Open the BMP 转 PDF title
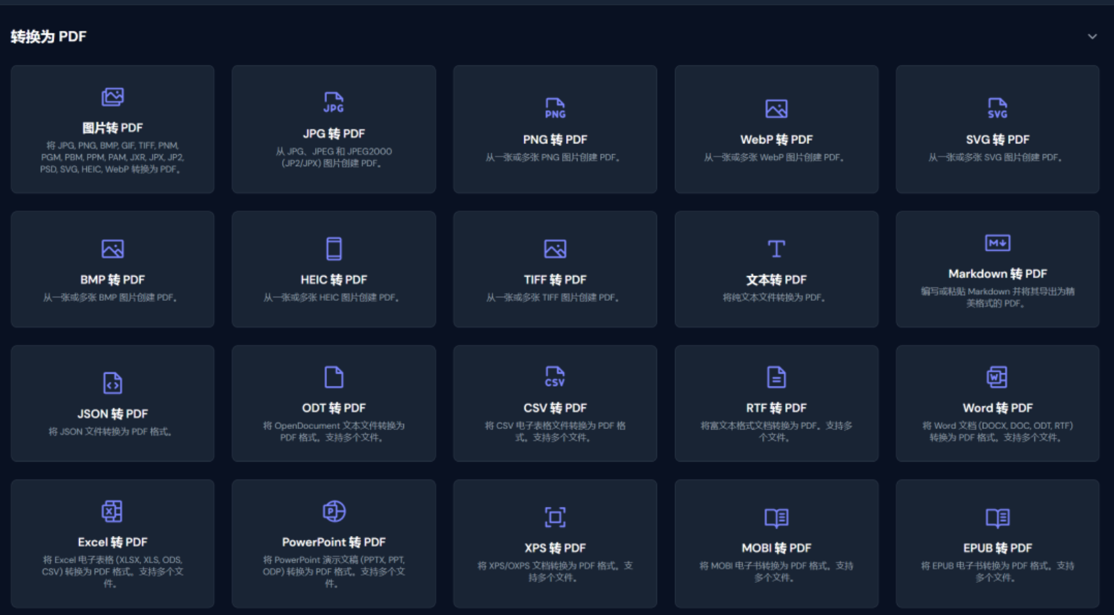Screen dimensions: 1114x615 (113, 279)
